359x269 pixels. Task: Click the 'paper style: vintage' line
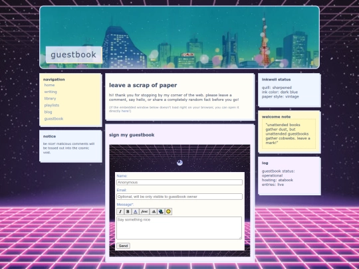pyautogui.click(x=281, y=96)
